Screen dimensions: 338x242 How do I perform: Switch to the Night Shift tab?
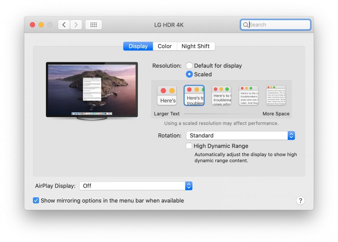195,46
